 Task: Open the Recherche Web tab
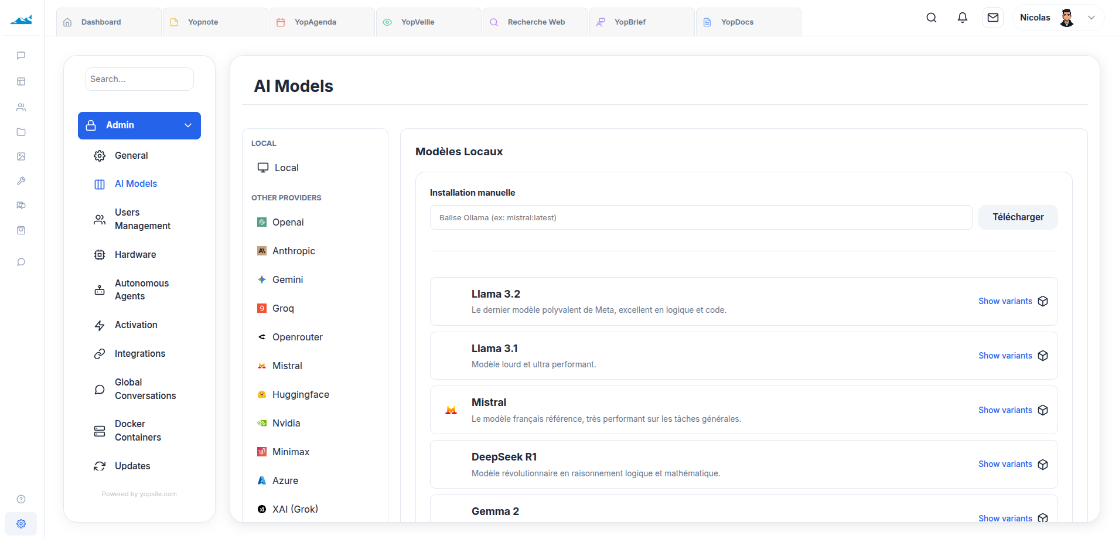[535, 22]
